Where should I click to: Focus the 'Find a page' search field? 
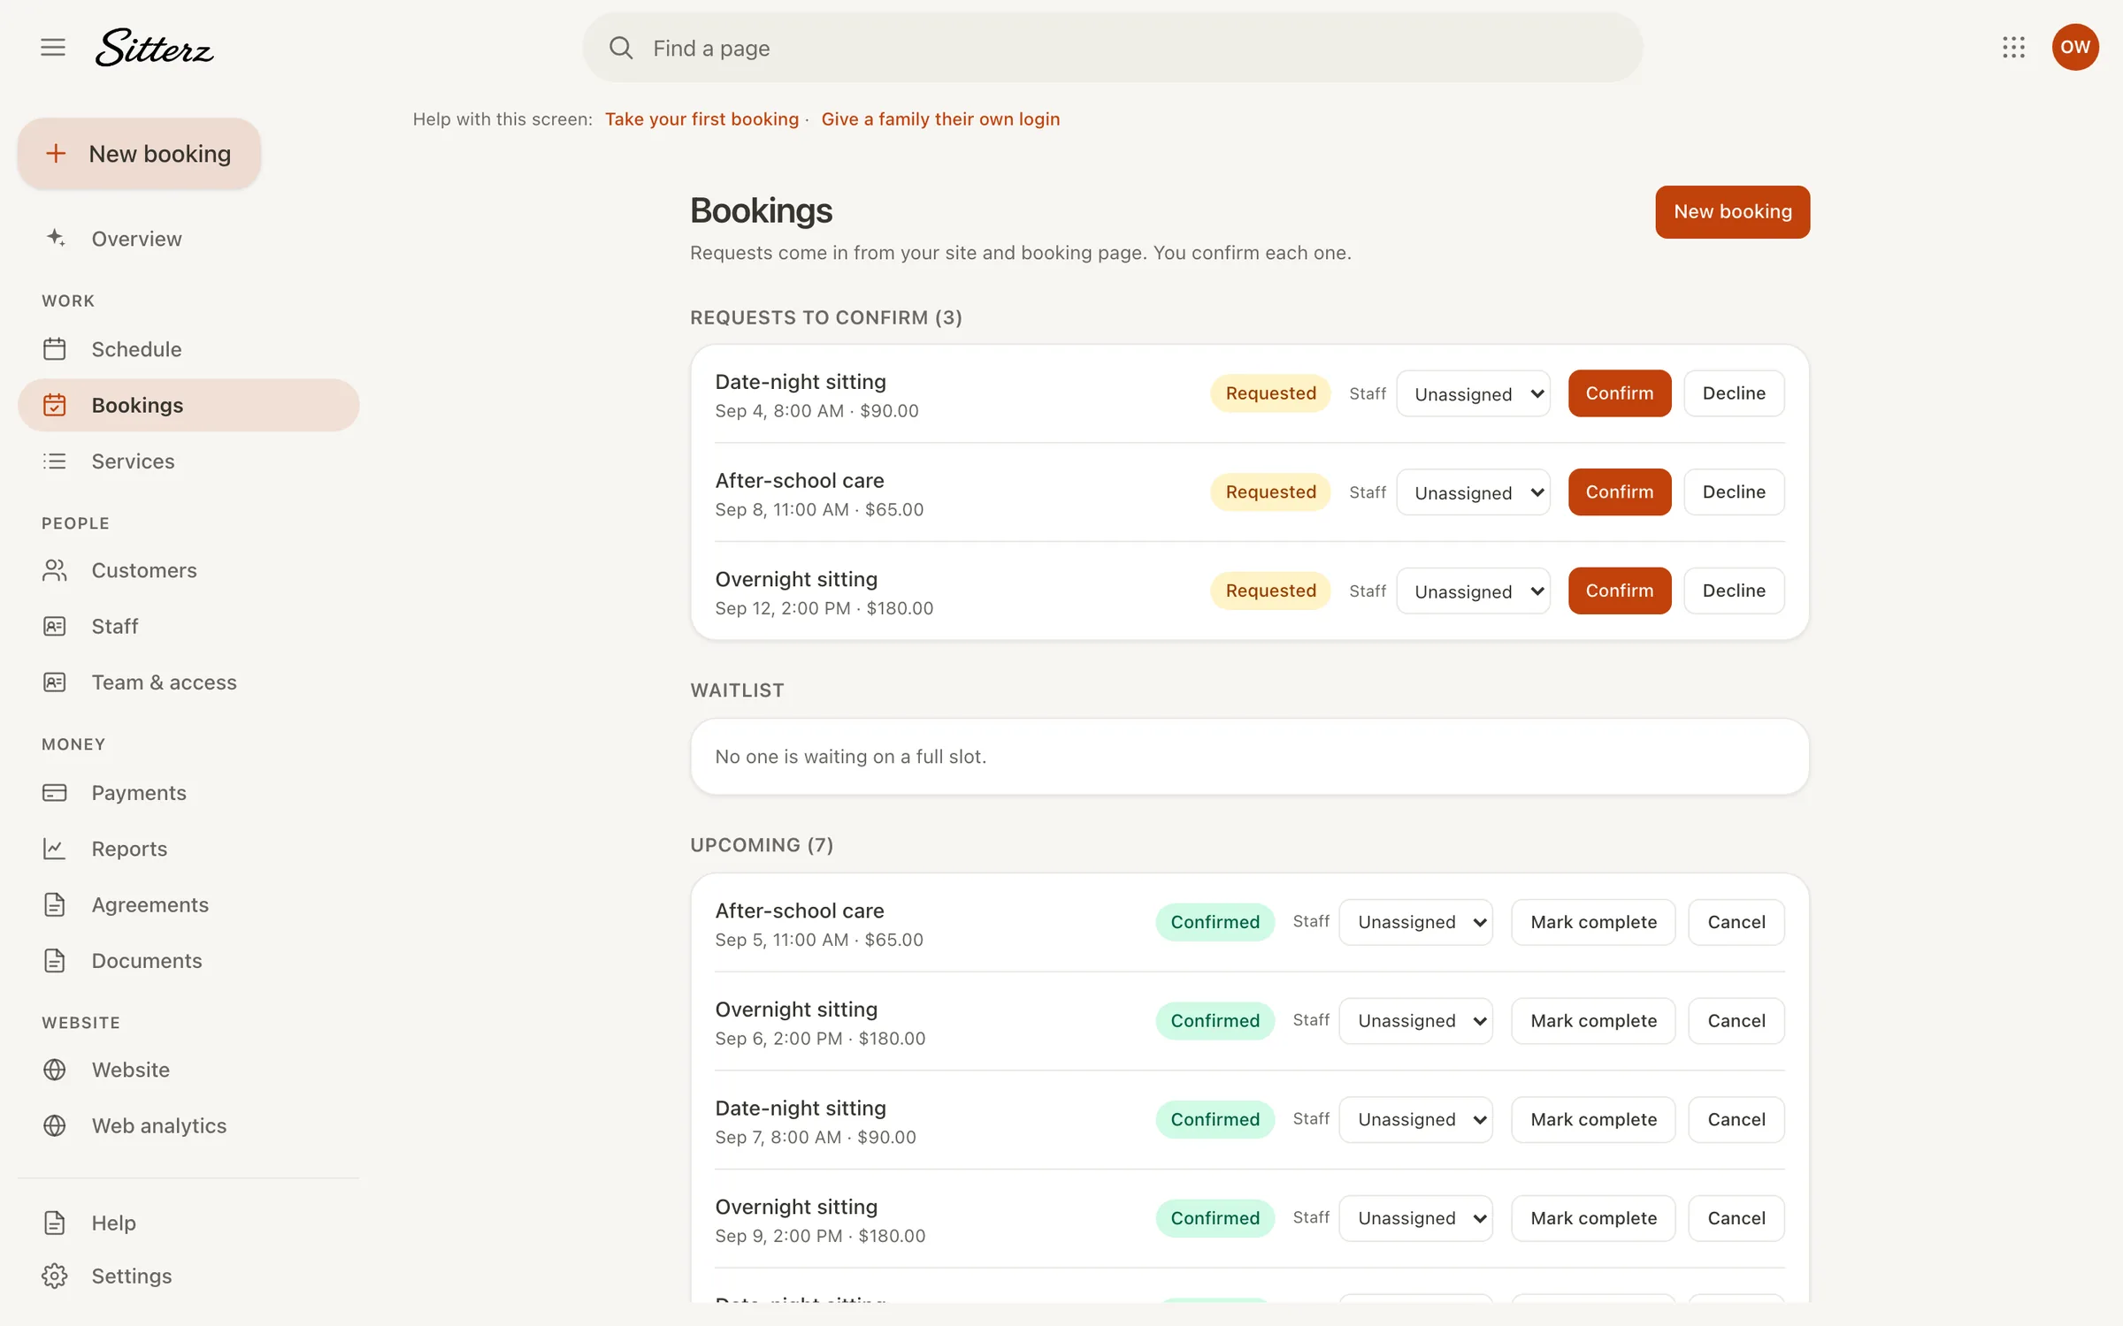tap(1112, 48)
